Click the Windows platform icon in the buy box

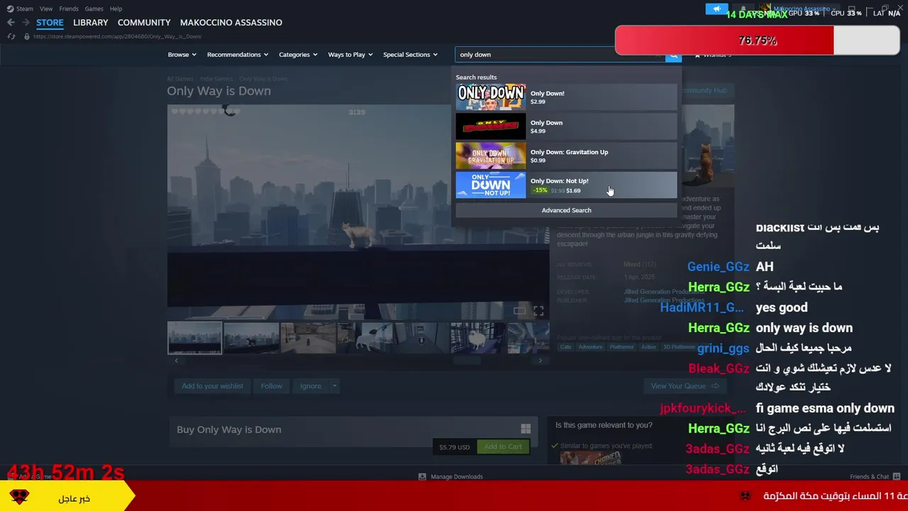click(x=526, y=429)
